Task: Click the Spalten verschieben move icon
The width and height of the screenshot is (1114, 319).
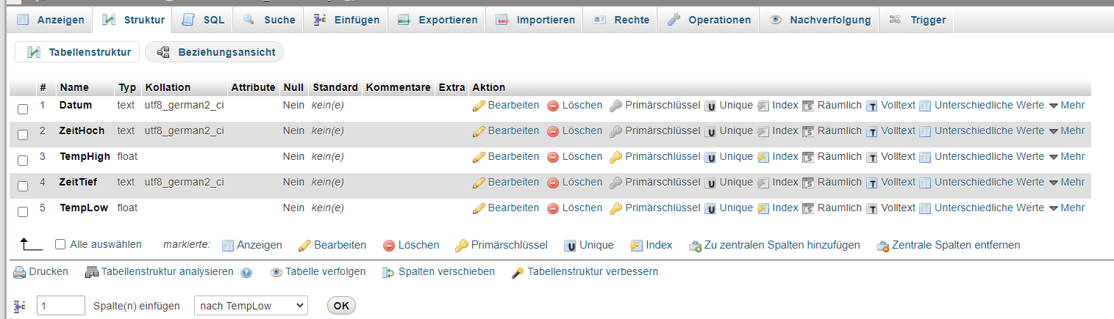Action: pyautogui.click(x=388, y=272)
